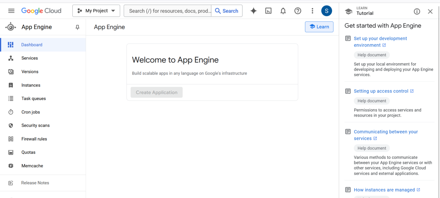Viewport: 440px width, 198px height.
Task: Open the Versions section
Action: coord(30,71)
